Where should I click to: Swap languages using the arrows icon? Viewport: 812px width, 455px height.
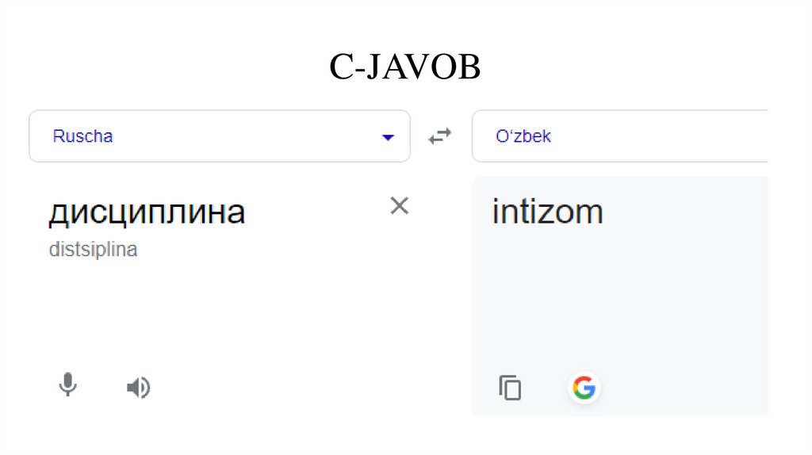(x=439, y=136)
